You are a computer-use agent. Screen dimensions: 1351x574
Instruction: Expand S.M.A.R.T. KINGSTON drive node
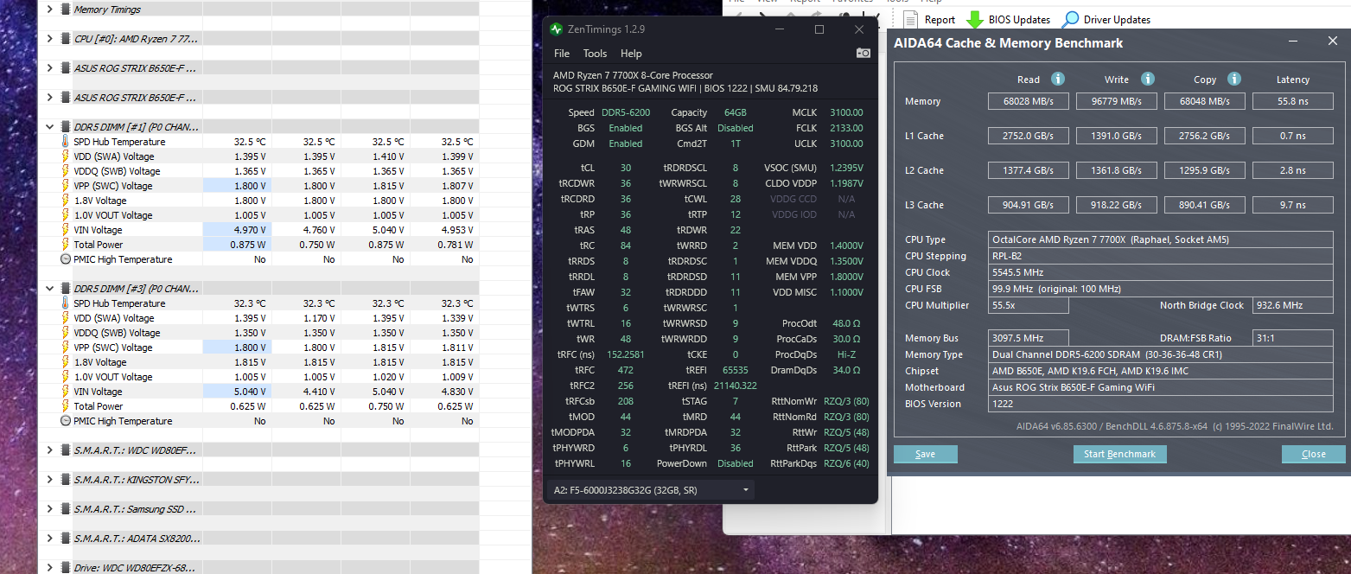coord(49,479)
